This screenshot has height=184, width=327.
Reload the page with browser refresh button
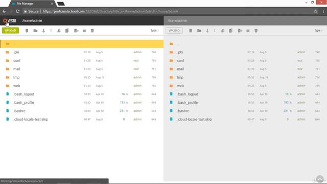(18, 11)
